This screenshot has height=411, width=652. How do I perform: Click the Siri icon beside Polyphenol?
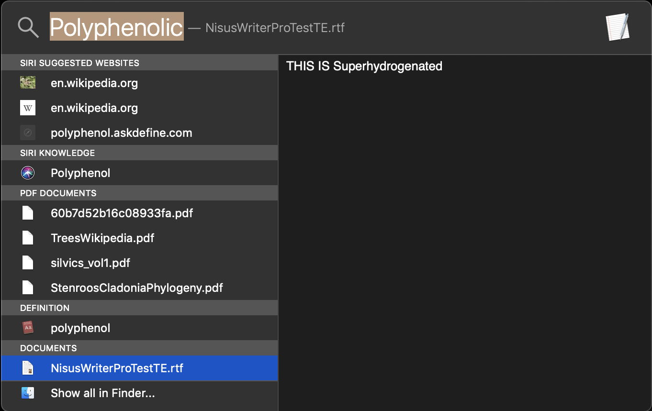click(x=28, y=173)
